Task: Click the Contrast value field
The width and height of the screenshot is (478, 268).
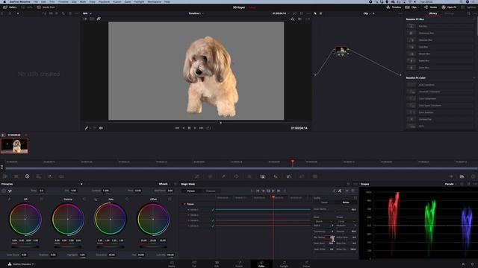Action: 105,191
